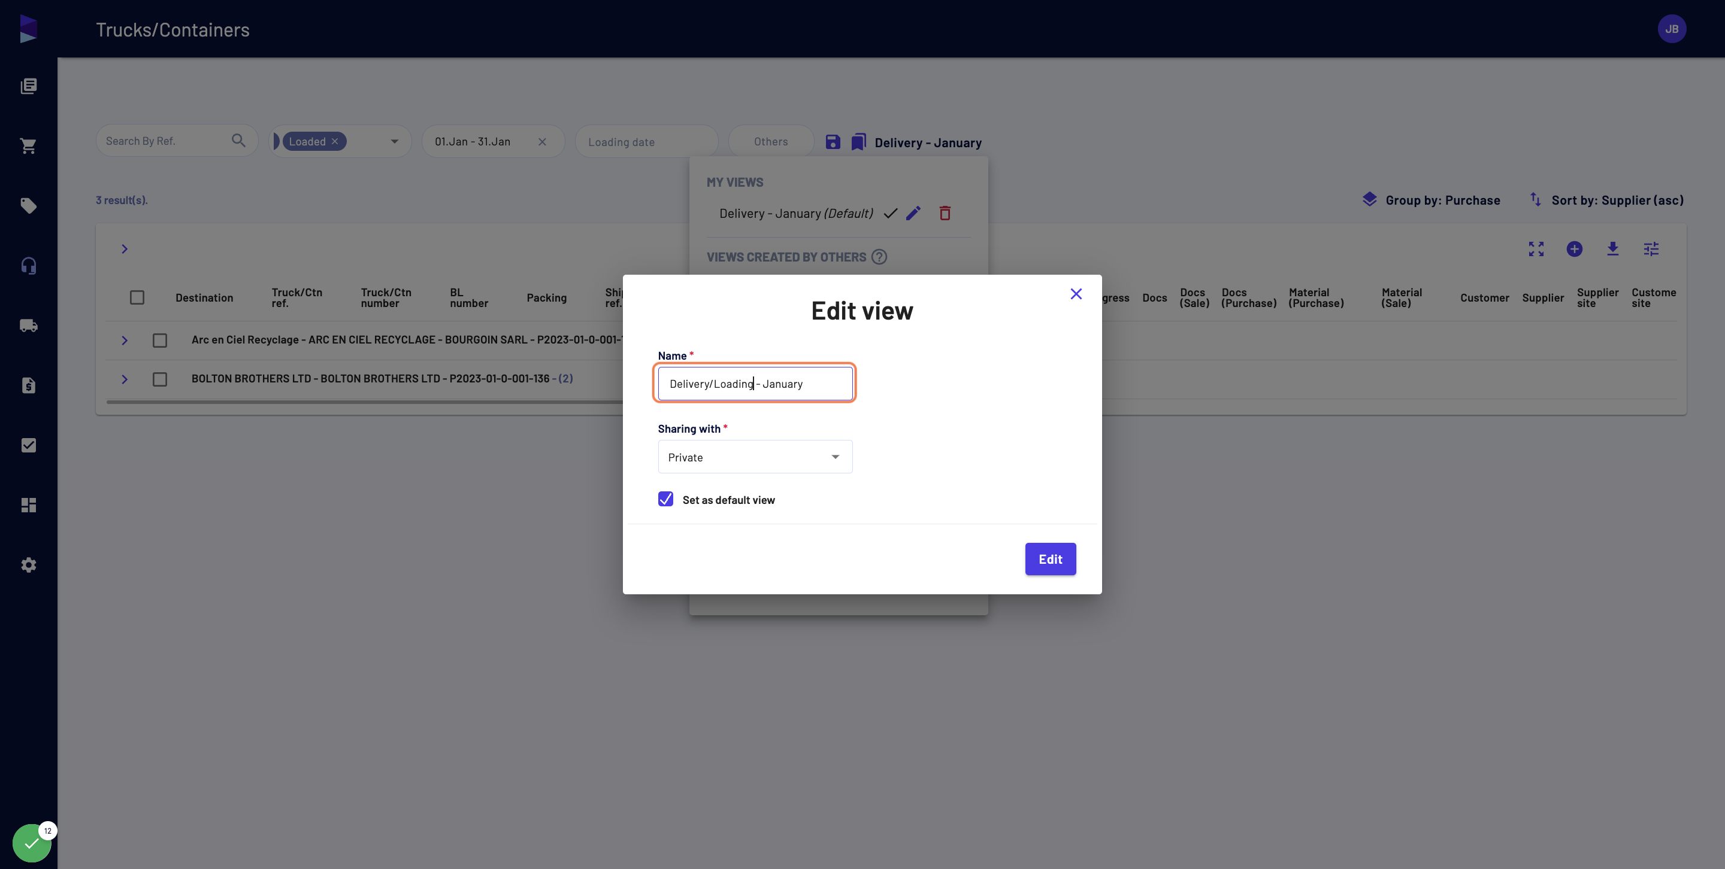This screenshot has height=869, width=1725.
Task: Toggle the select-all header checkbox
Action: (137, 297)
